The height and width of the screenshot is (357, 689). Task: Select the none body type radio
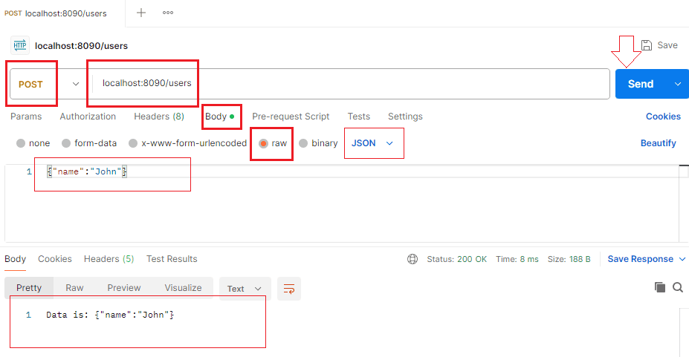[x=21, y=143]
